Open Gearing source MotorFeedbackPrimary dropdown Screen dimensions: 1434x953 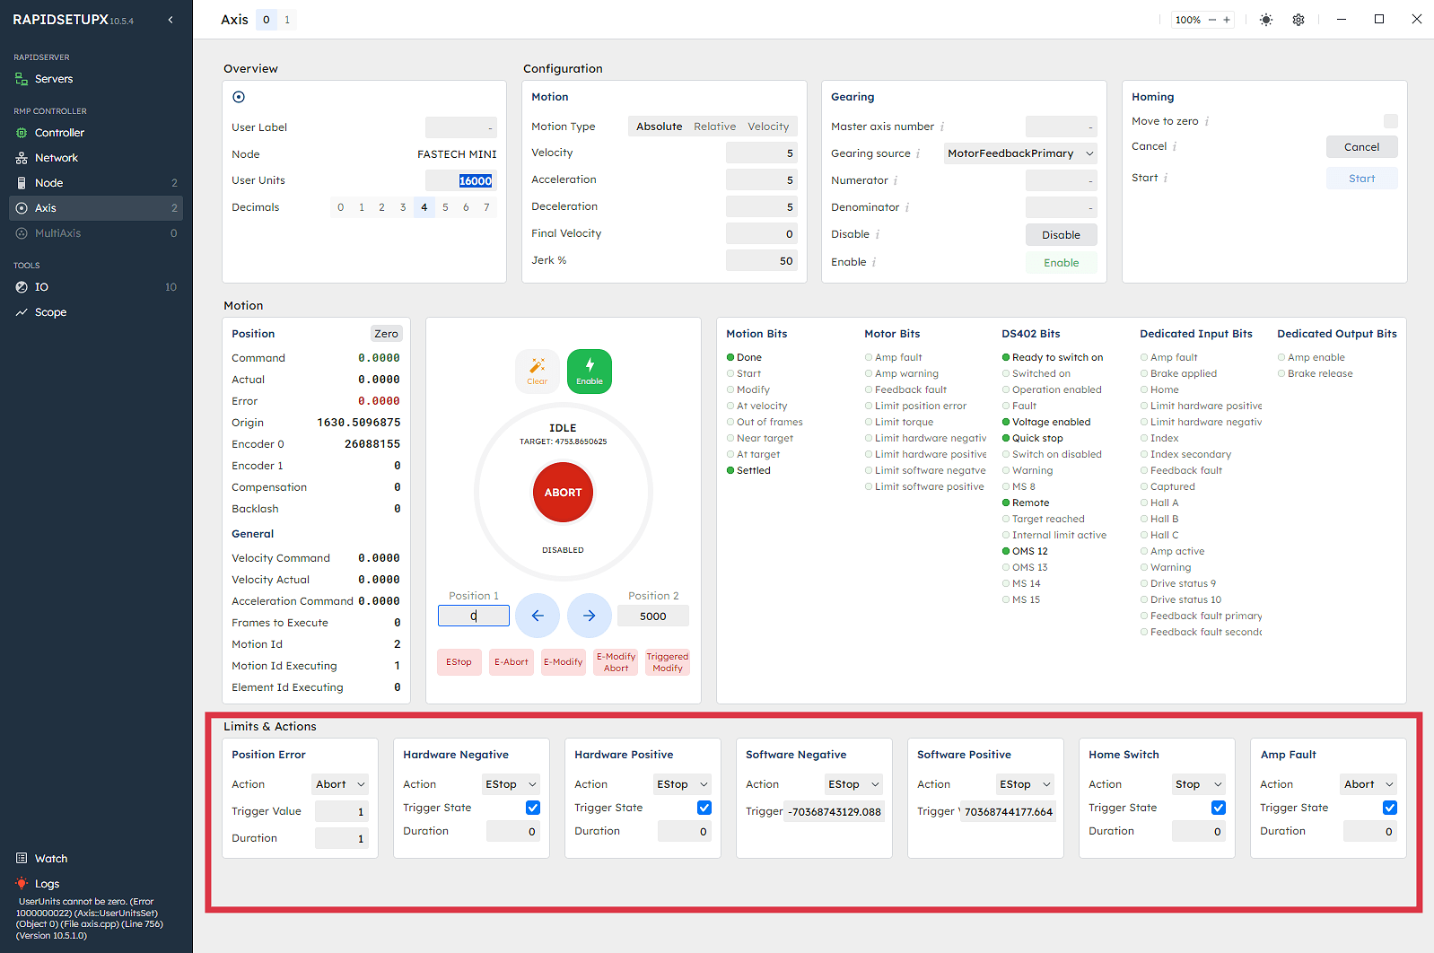coord(1020,153)
